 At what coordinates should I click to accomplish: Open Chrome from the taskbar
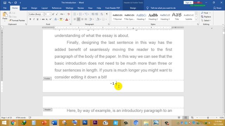click(x=13, y=123)
